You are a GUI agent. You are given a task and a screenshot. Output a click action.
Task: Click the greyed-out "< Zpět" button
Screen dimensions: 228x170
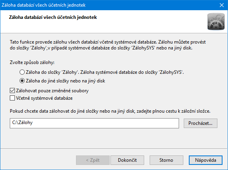click(93, 160)
